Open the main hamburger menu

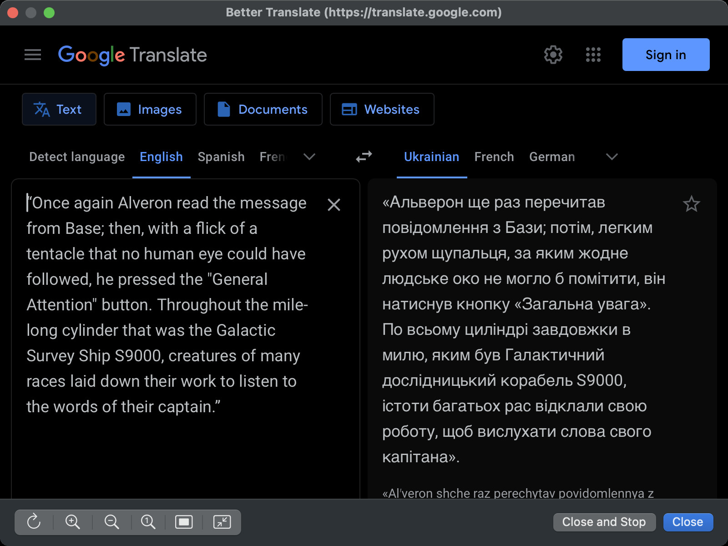click(33, 55)
